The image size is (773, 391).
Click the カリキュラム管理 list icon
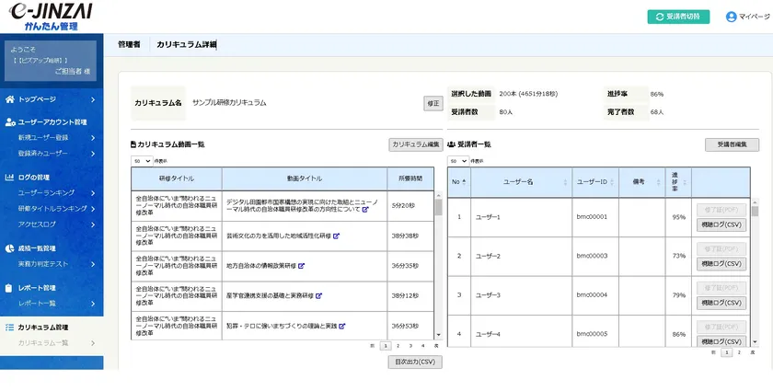[10, 327]
